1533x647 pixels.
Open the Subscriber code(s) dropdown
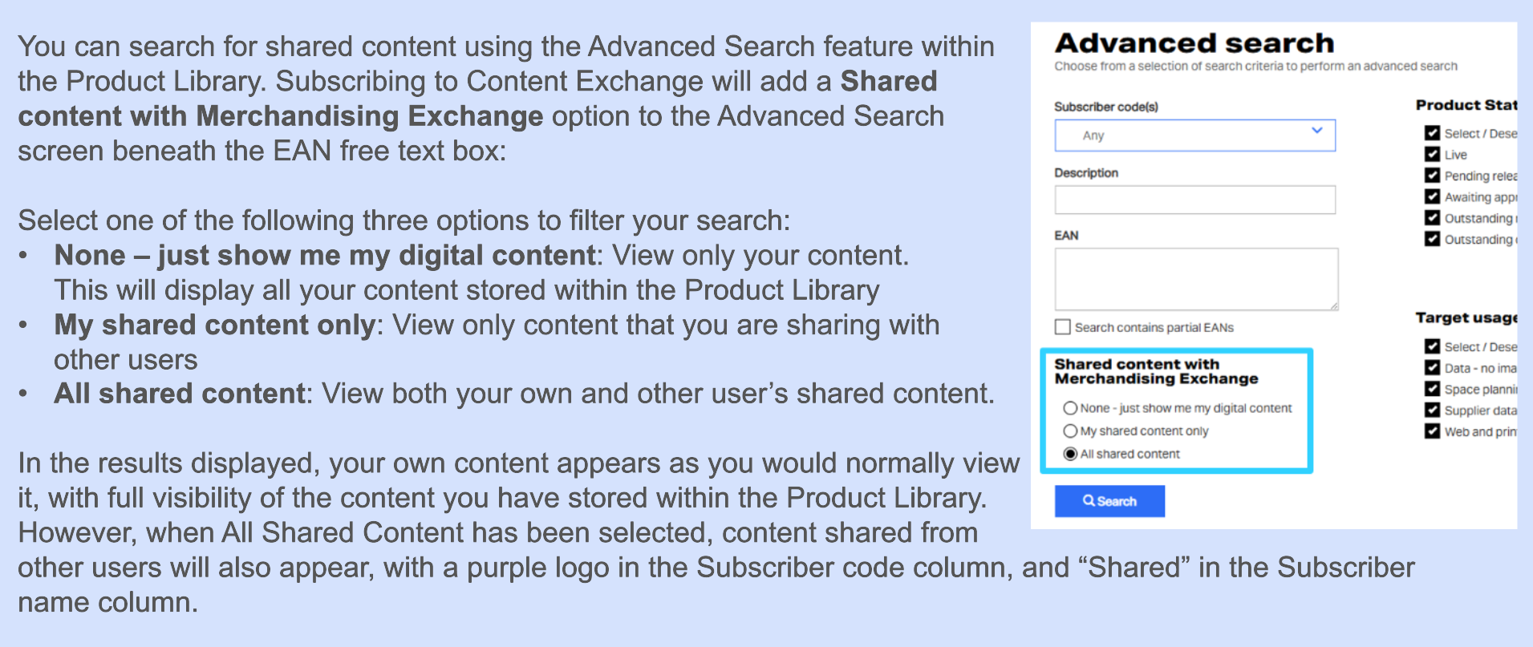[1194, 135]
